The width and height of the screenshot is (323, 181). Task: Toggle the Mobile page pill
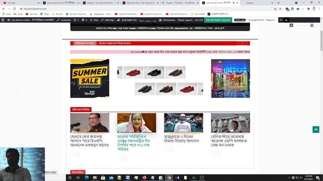point(240,20)
